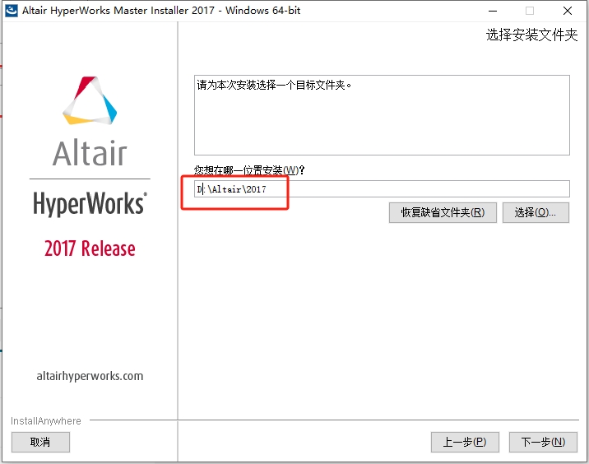Viewport: 589px width, 464px height.
Task: Close the HyperWorks installer window
Action: (x=568, y=11)
